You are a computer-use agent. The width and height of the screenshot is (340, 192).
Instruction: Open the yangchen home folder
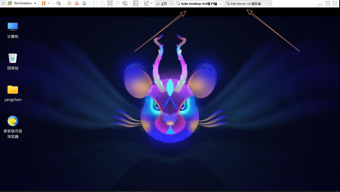13,93
